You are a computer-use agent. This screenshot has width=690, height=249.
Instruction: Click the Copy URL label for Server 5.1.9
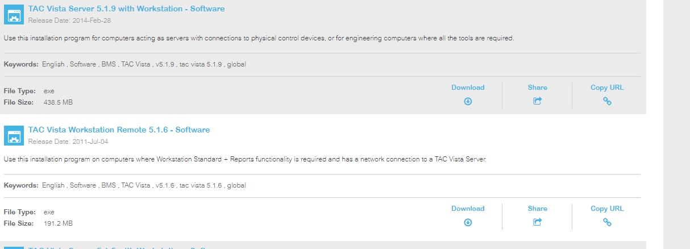607,88
